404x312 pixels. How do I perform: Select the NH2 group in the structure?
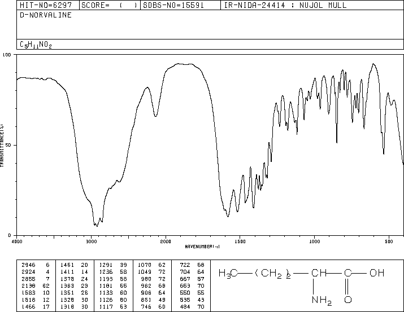point(322,300)
